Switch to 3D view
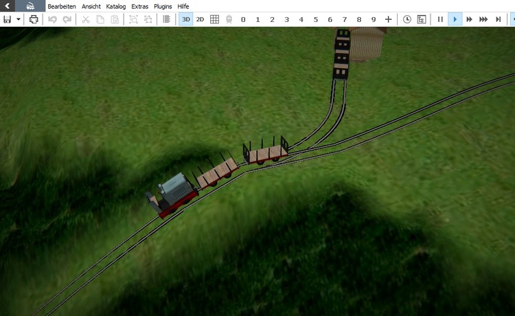The image size is (515, 316). 186,19
